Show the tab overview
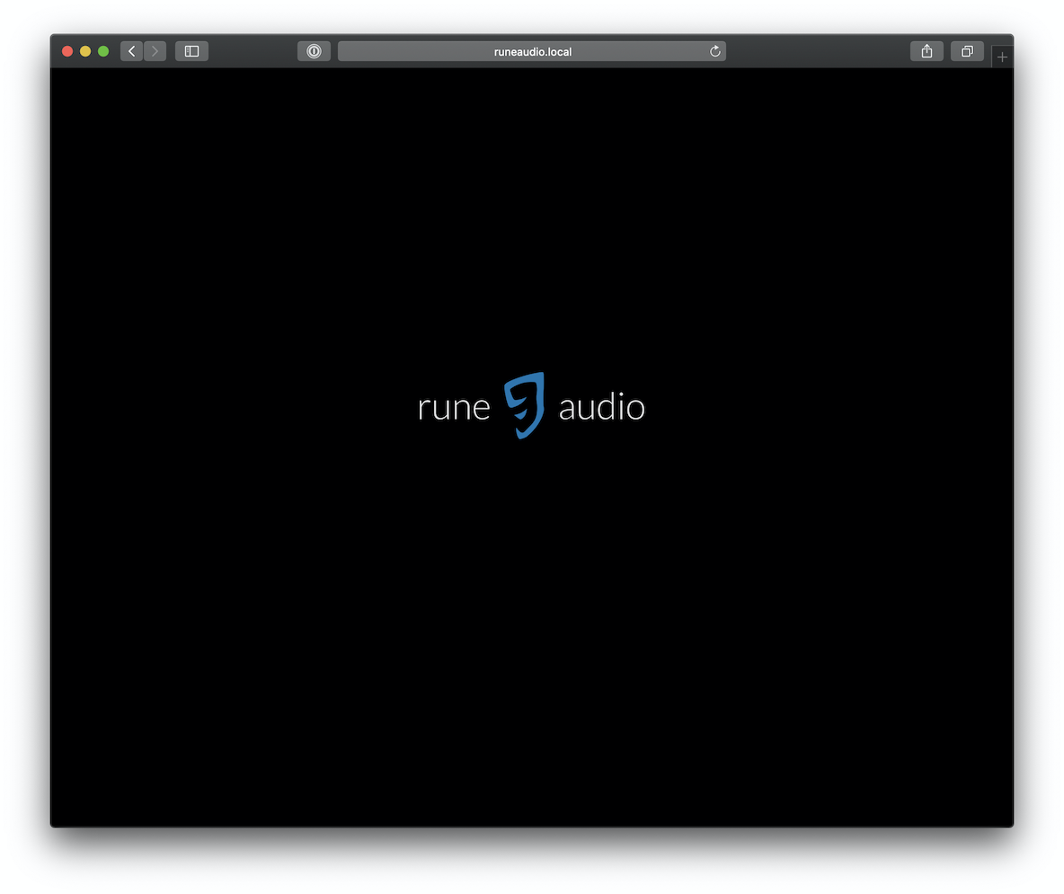 tap(968, 51)
